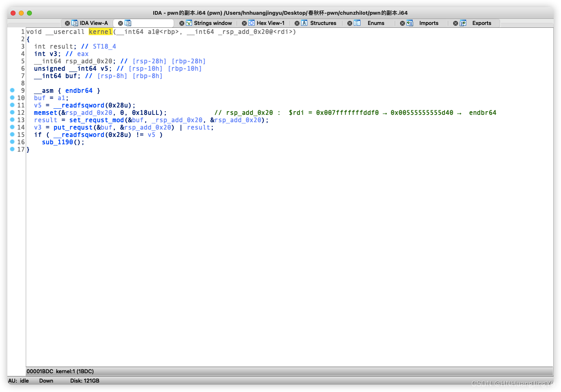The height and width of the screenshot is (392, 561).
Task: Open the Imports tab
Action: [x=429, y=23]
